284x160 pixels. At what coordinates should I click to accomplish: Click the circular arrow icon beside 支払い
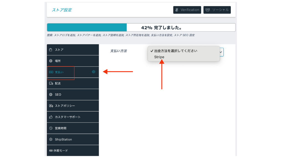coord(93,72)
